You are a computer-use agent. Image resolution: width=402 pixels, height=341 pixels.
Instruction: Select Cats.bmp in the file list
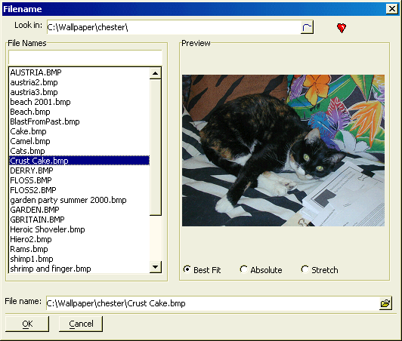pyautogui.click(x=79, y=151)
